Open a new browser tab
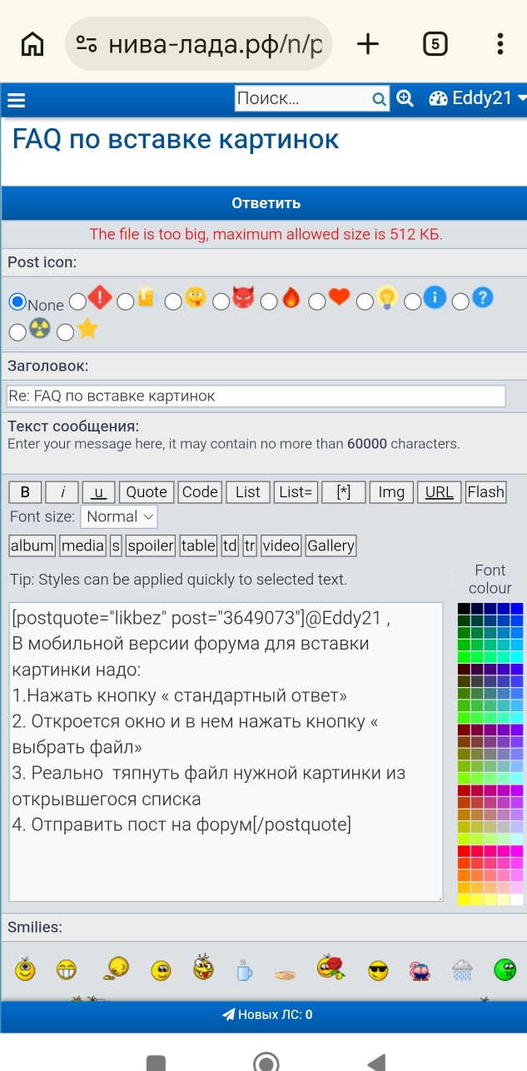The height and width of the screenshot is (1071, 527). pos(367,44)
